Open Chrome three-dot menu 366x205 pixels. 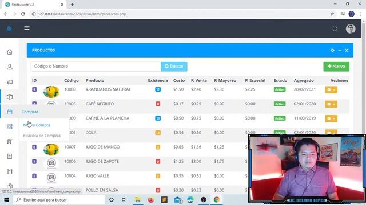pyautogui.click(x=360, y=14)
